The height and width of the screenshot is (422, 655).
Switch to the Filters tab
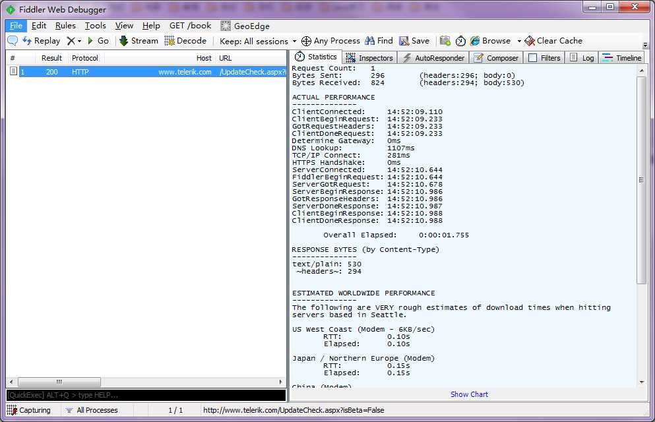[x=544, y=57]
